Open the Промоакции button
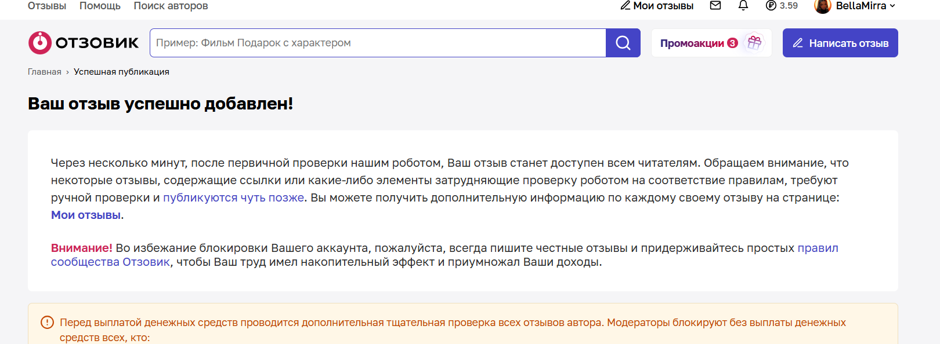The image size is (940, 344). pos(693,43)
